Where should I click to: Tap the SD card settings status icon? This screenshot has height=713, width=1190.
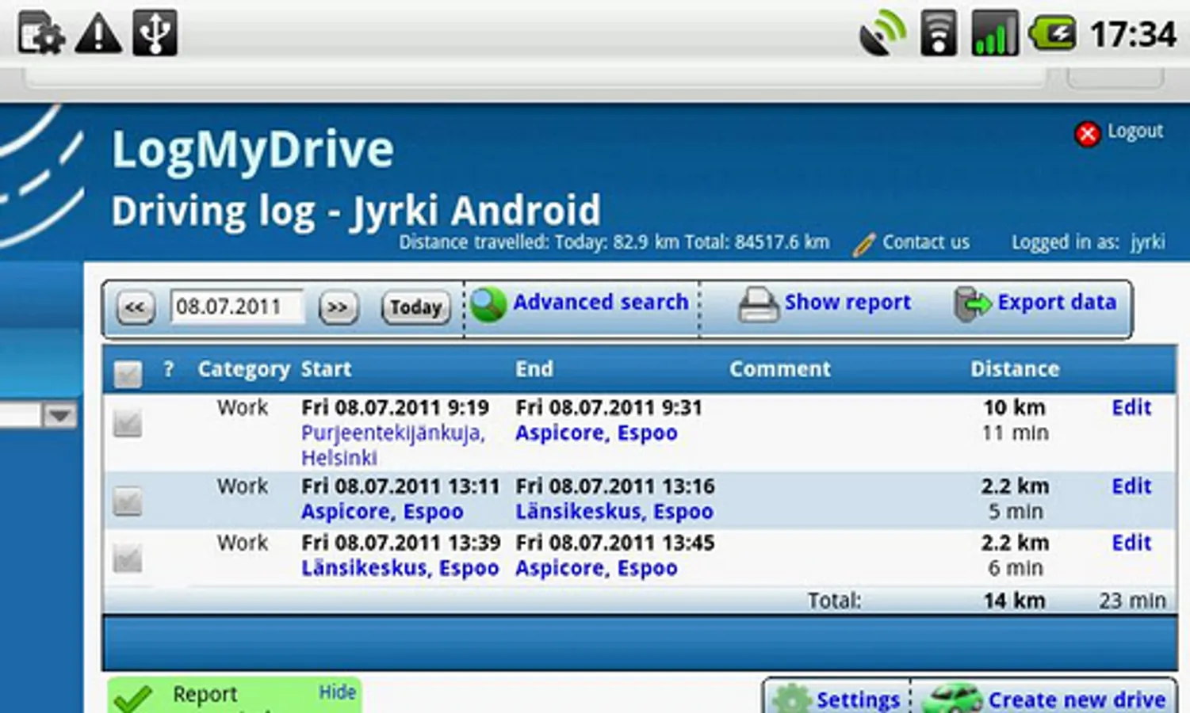click(x=40, y=34)
